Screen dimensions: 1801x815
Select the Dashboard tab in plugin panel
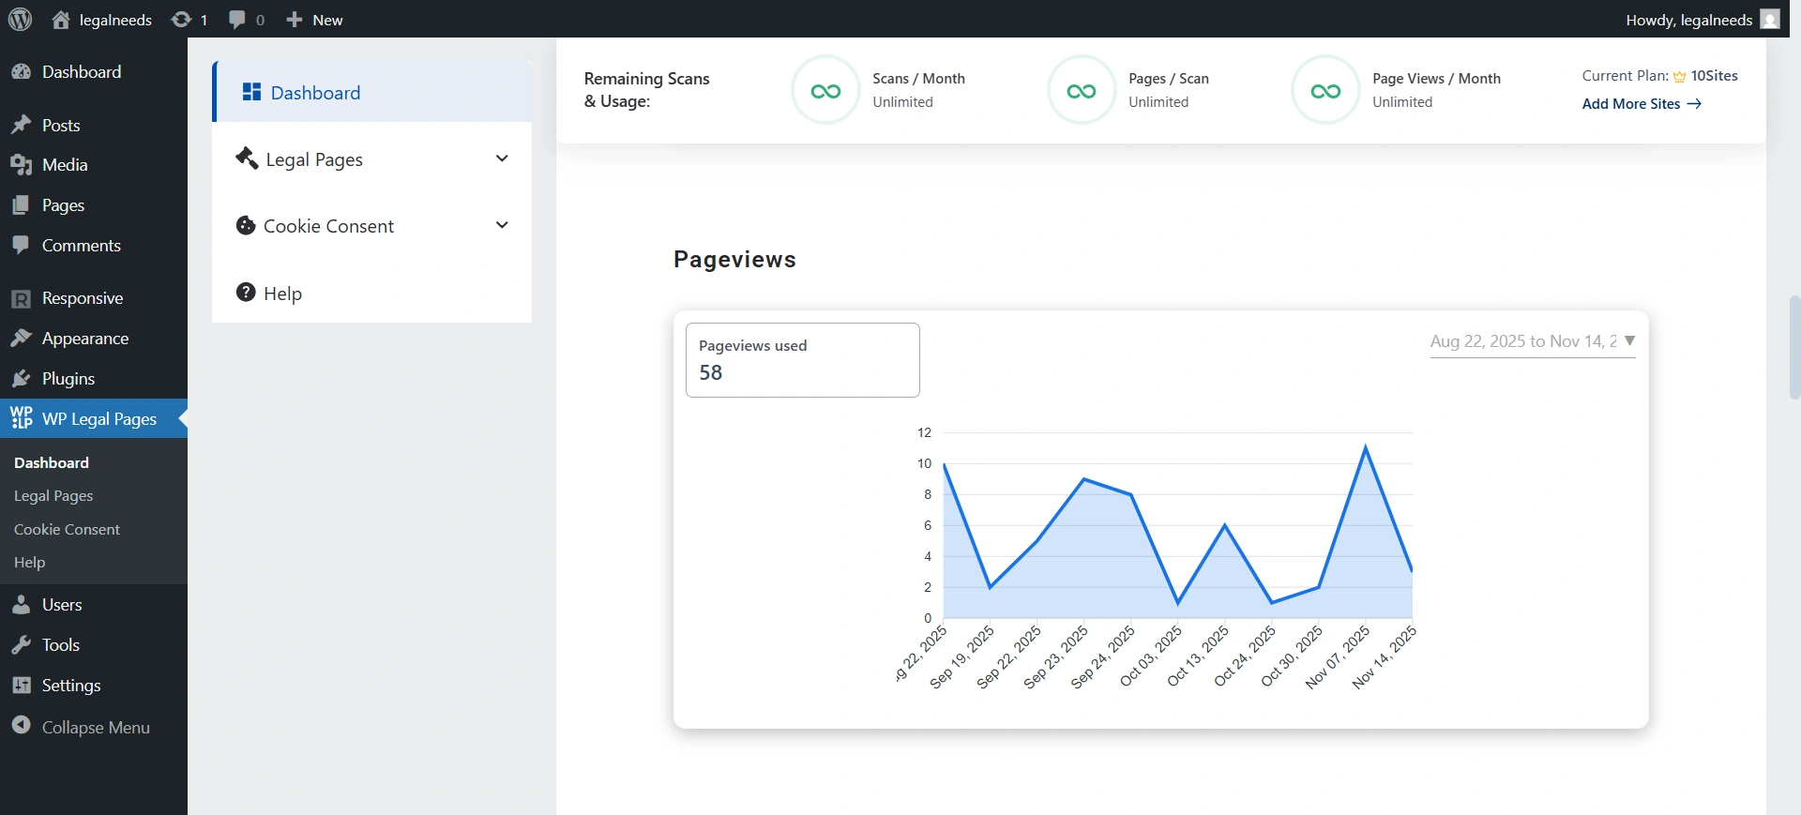click(372, 92)
